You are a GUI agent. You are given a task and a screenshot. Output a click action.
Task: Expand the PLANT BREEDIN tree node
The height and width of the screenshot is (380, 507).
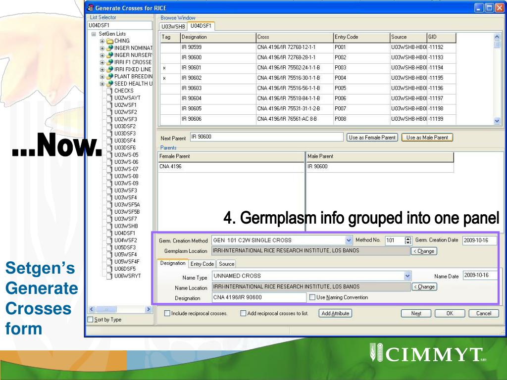point(102,77)
